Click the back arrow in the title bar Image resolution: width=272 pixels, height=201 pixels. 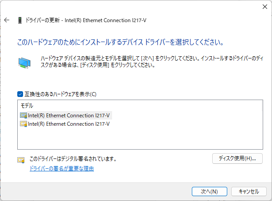7,20
